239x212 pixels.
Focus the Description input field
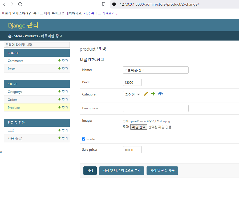point(156,108)
